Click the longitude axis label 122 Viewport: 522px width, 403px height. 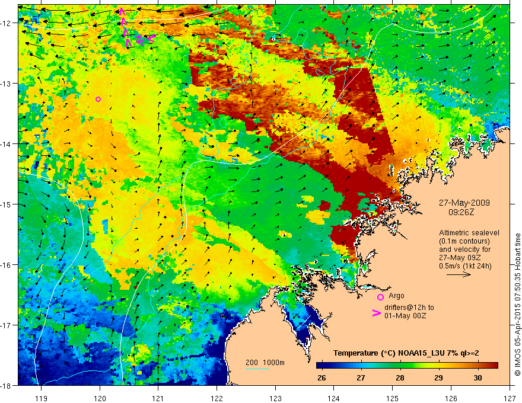[217, 398]
